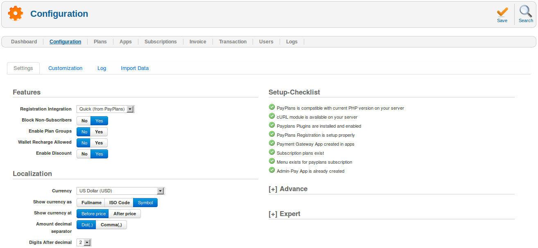Open the Subscriptions menu item
Image resolution: width=538 pixels, height=248 pixels.
point(160,41)
